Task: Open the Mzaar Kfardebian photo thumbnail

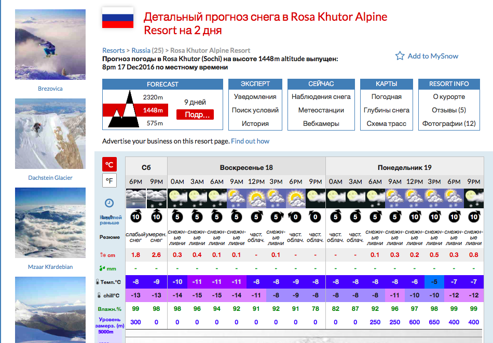Action: pos(50,223)
